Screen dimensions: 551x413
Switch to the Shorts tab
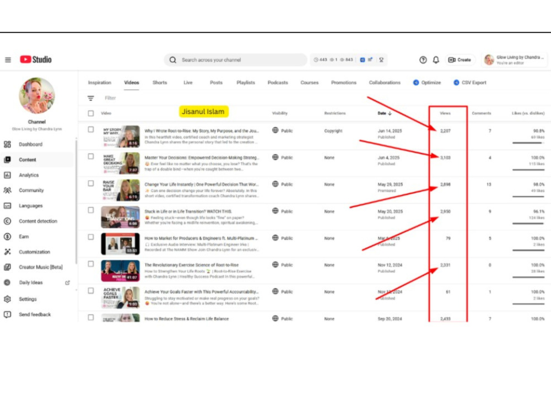pos(160,83)
